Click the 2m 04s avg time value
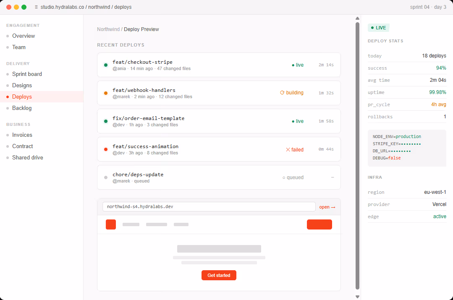453x300 pixels. [x=438, y=80]
